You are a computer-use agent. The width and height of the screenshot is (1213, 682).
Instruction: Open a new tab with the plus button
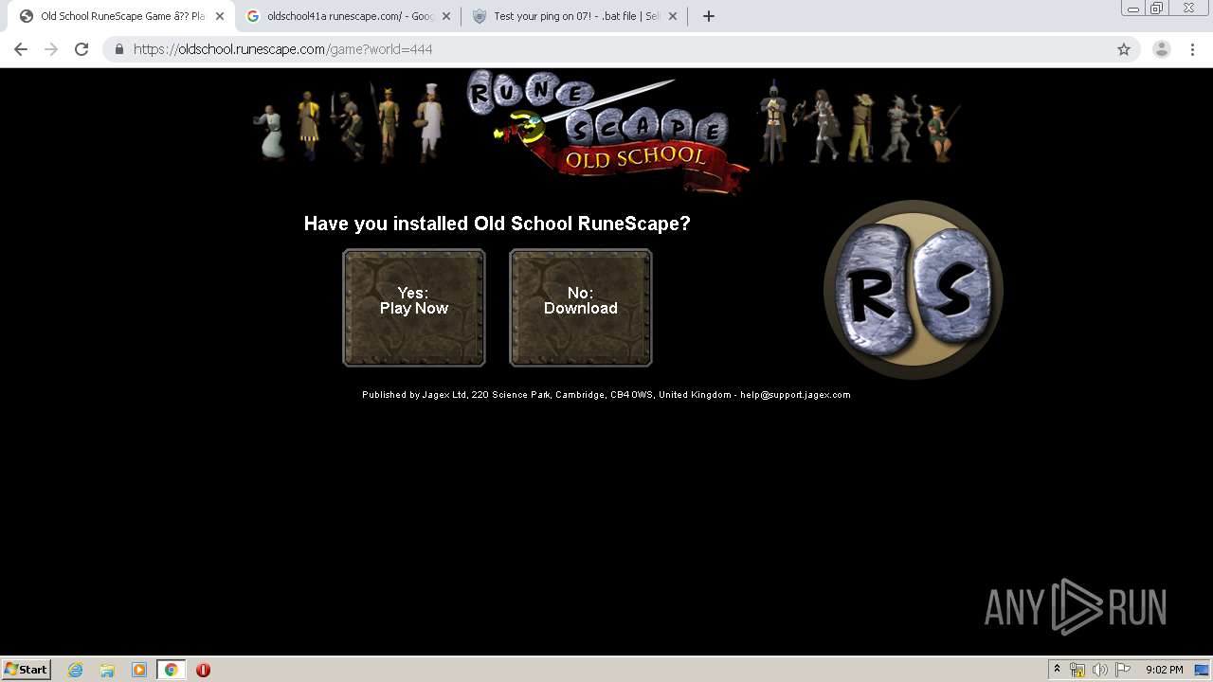coord(709,16)
